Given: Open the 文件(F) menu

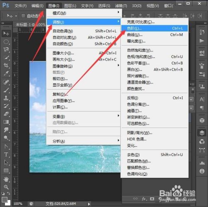Looking at the screenshot, I should tap(20, 6).
